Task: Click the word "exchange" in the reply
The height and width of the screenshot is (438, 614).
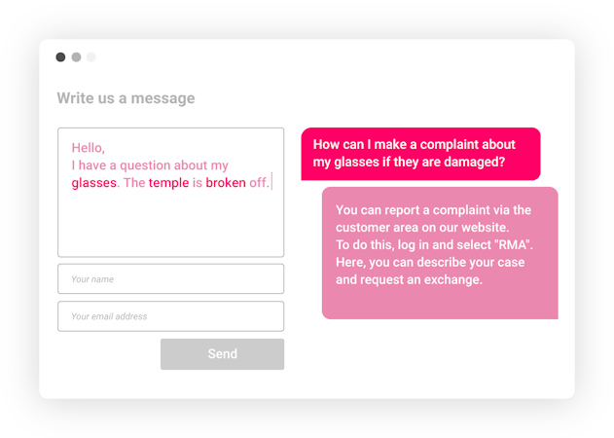Action: (x=451, y=279)
